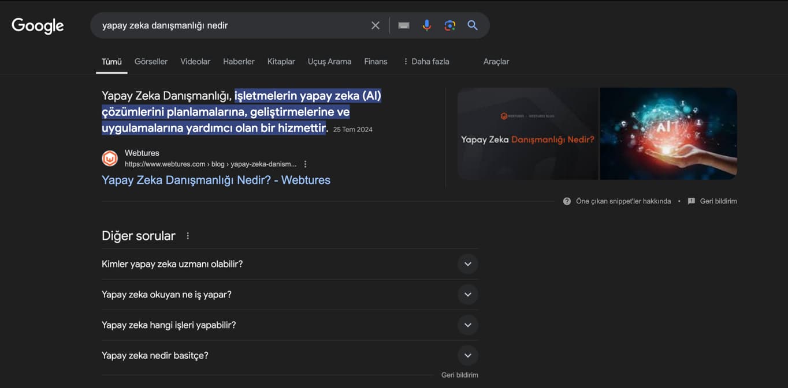Open the Daha fazla dropdown
The width and height of the screenshot is (788, 388).
[426, 61]
